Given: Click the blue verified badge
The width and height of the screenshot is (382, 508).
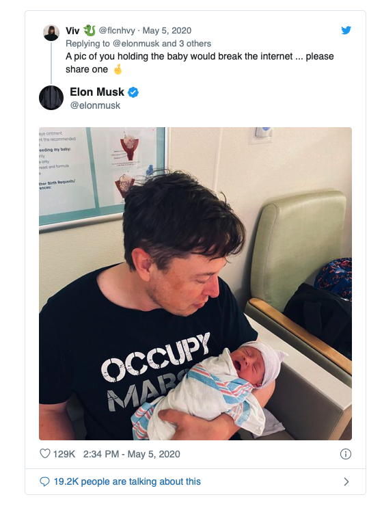Looking at the screenshot, I should [x=133, y=92].
